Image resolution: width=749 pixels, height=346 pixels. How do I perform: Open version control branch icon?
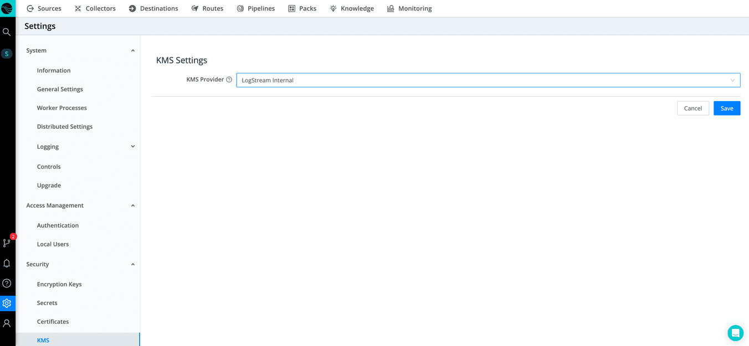click(x=7, y=243)
